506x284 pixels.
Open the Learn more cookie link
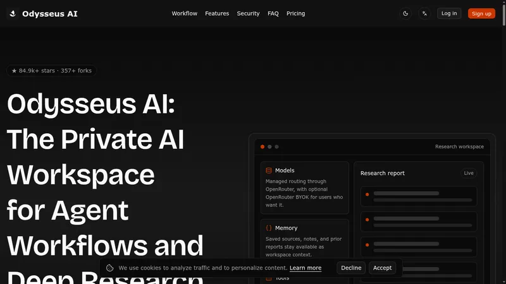tap(305, 268)
